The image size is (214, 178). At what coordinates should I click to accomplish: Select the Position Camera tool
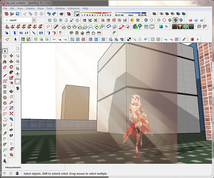click(11, 124)
